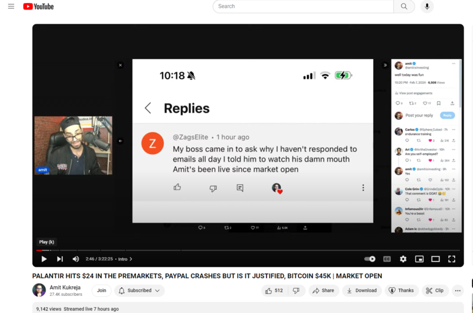
Task: Open the Subscribed notification dropdown
Action: click(140, 291)
